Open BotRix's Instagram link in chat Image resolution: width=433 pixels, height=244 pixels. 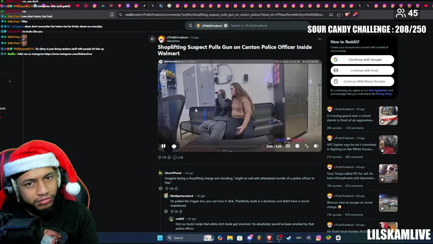click(68, 54)
